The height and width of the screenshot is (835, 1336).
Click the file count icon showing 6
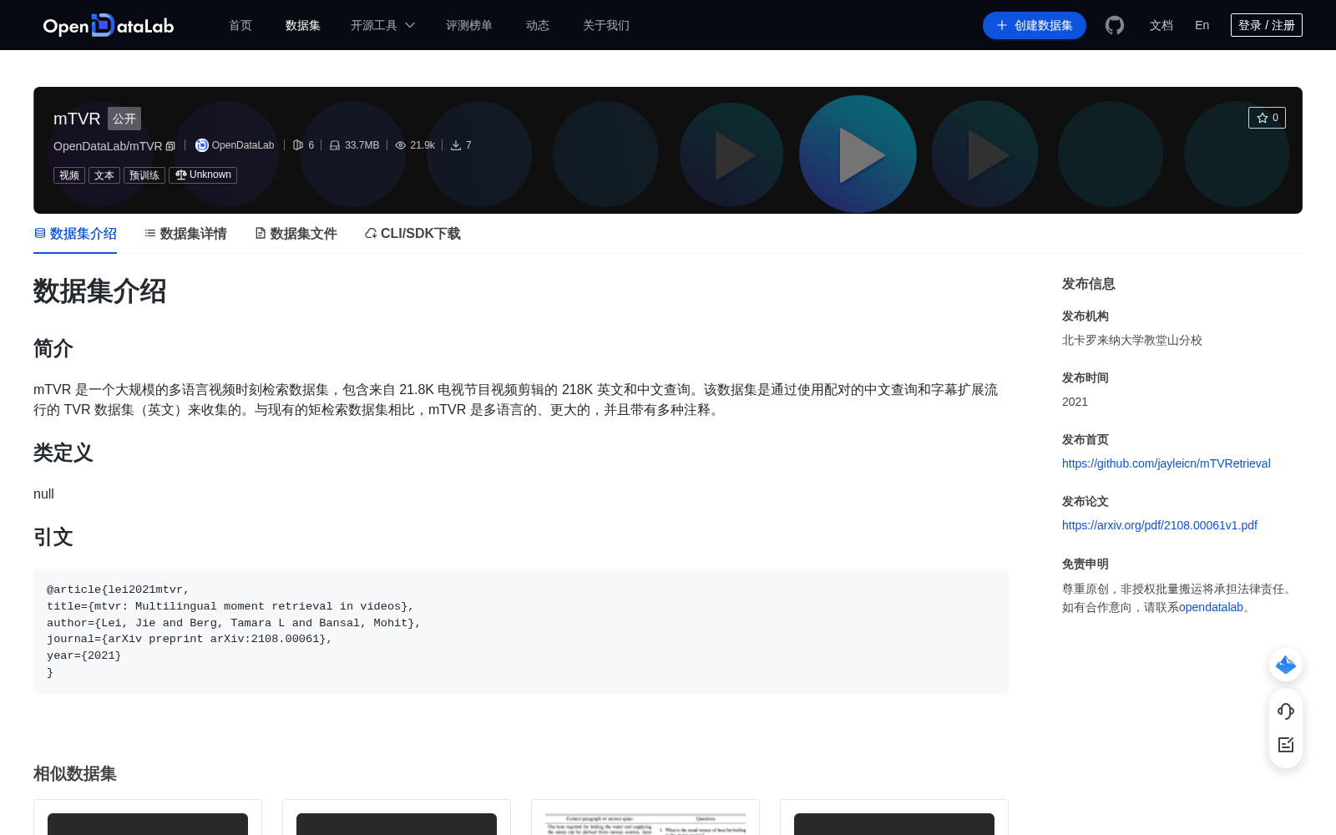(298, 145)
